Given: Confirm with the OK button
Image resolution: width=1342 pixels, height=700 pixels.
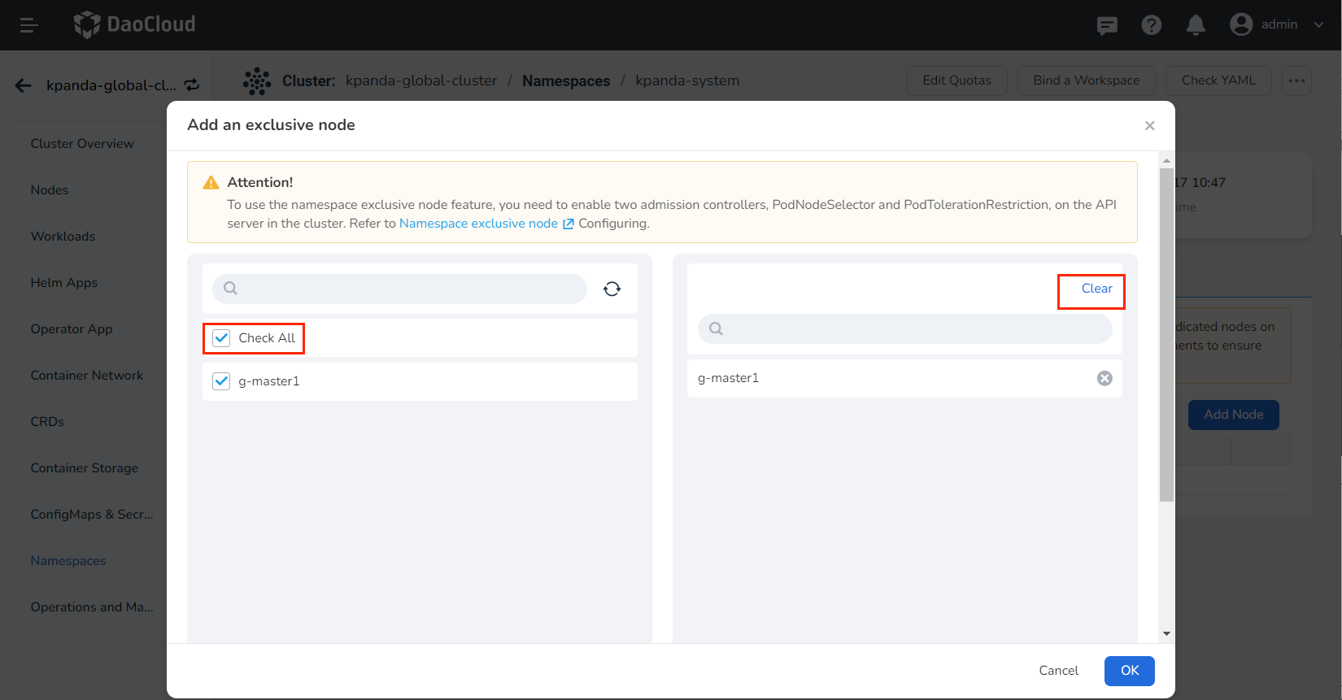Looking at the screenshot, I should [x=1129, y=671].
